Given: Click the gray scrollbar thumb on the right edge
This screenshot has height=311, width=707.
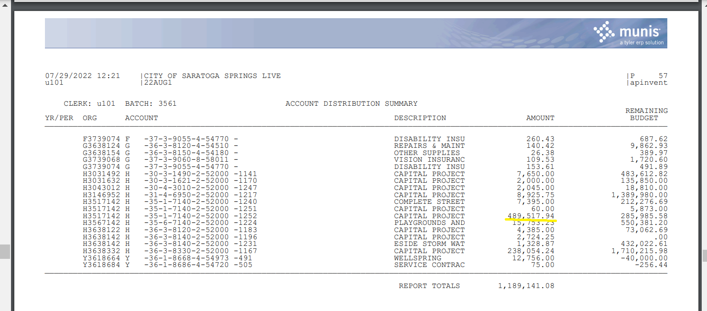Looking at the screenshot, I should click(x=704, y=255).
